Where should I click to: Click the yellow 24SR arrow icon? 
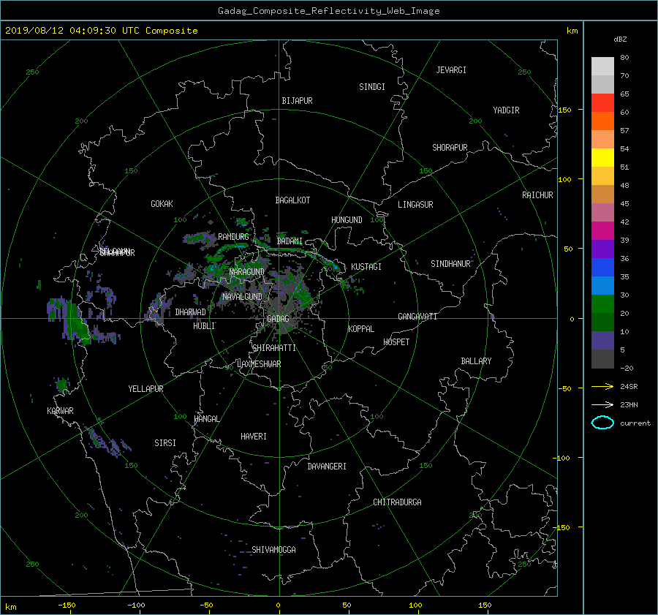coord(602,386)
